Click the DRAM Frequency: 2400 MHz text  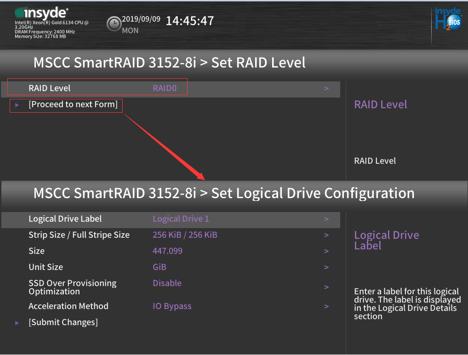coord(45,32)
